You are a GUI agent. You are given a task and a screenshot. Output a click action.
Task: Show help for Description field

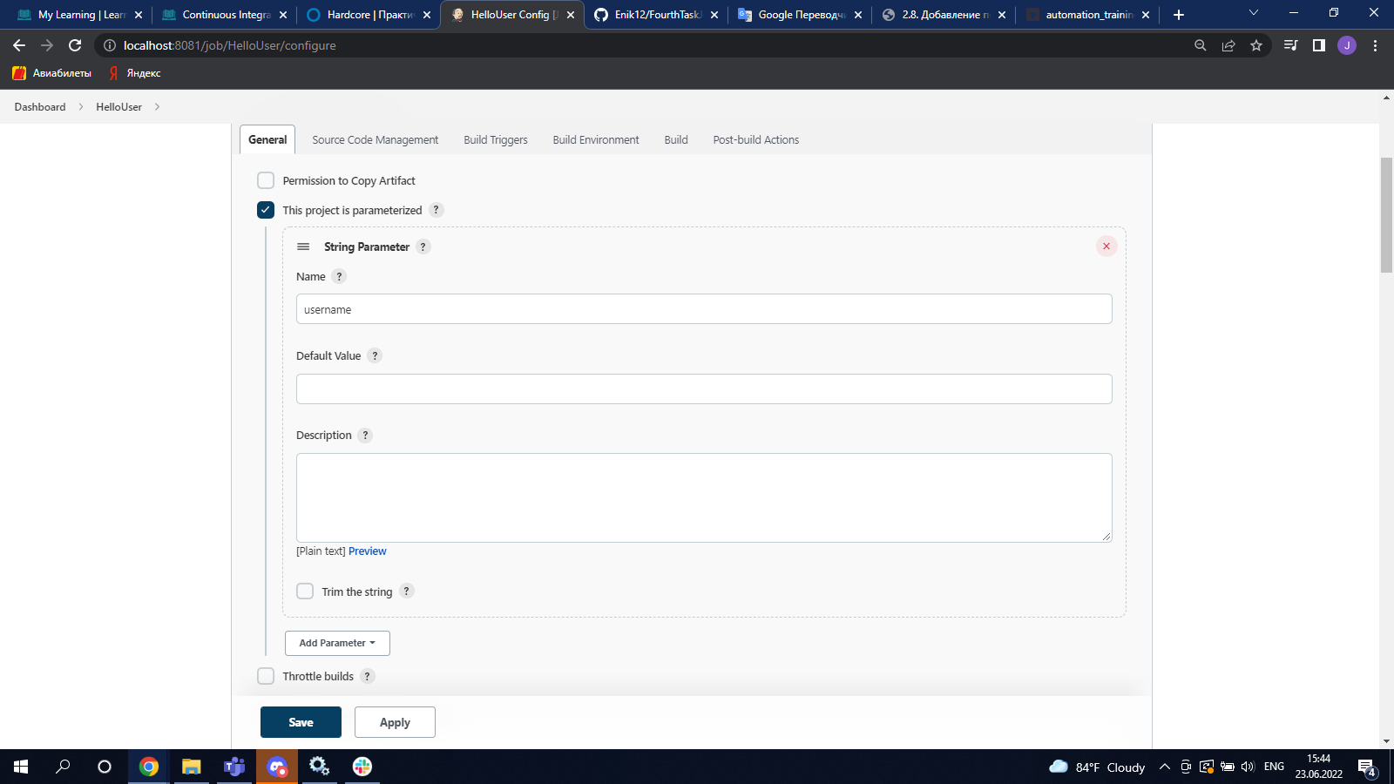[365, 436]
